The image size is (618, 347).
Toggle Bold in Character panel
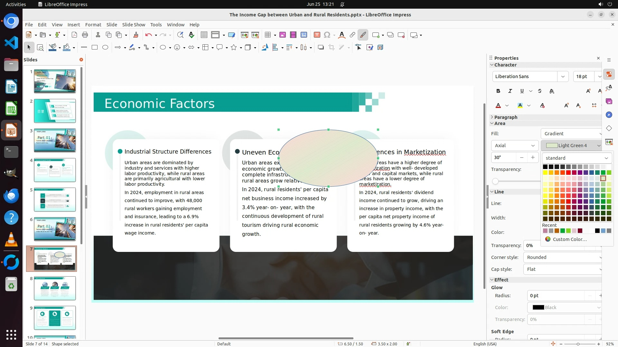tap(498, 91)
